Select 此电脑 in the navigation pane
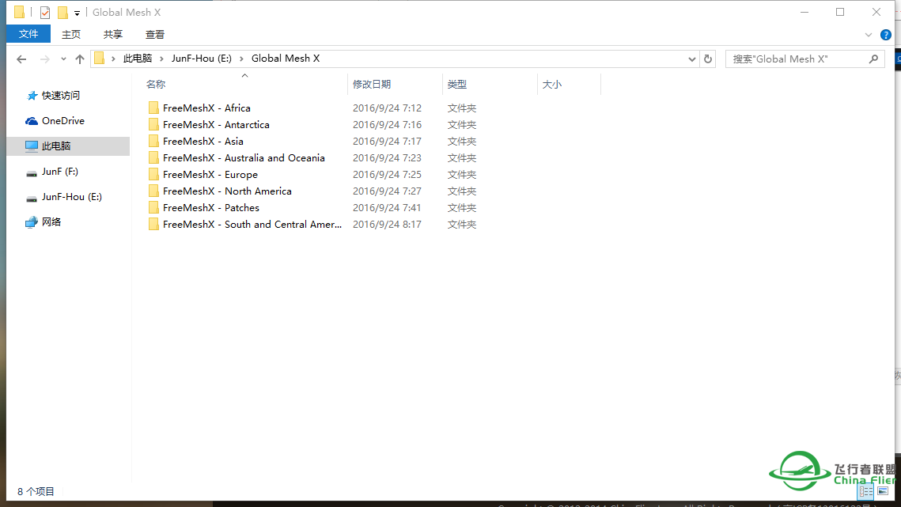Viewport: 901px width, 507px height. (68, 146)
